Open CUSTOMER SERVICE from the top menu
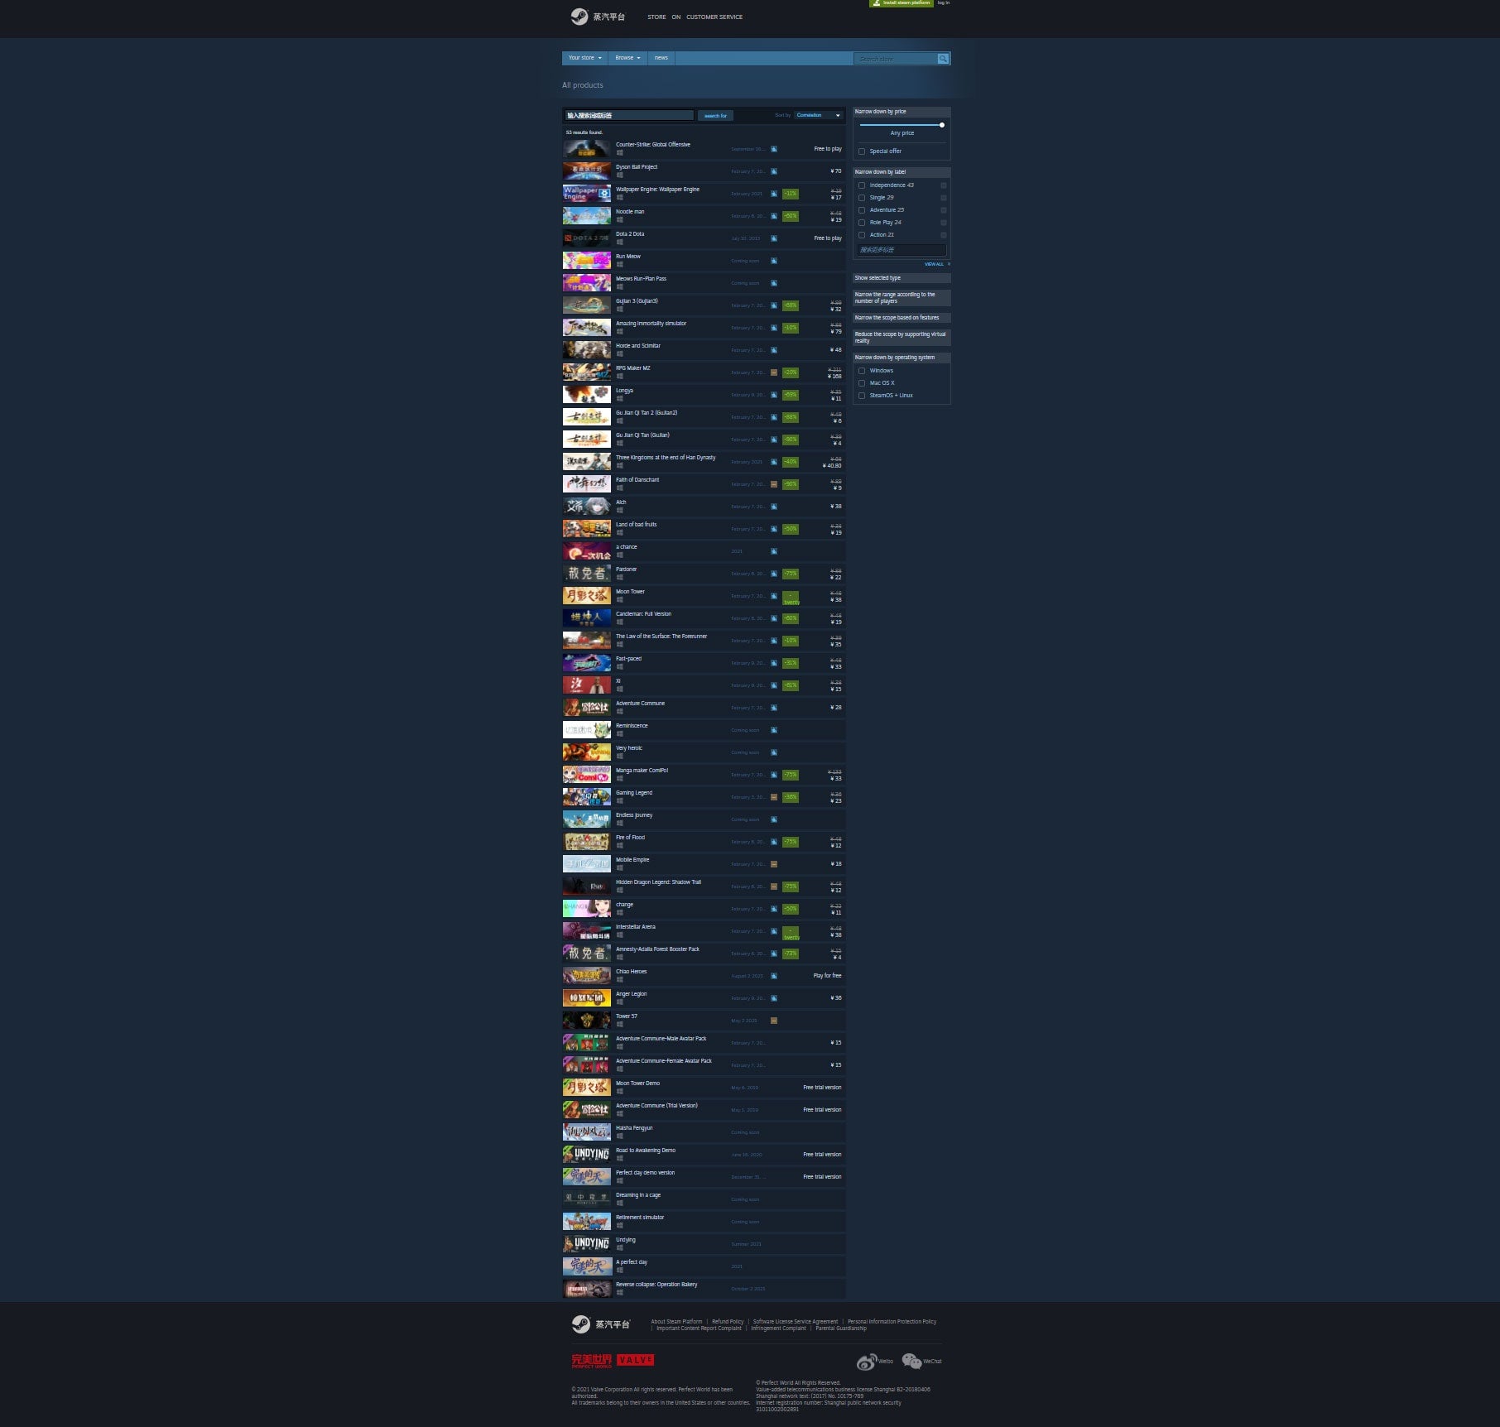The width and height of the screenshot is (1500, 1427). pos(714,17)
